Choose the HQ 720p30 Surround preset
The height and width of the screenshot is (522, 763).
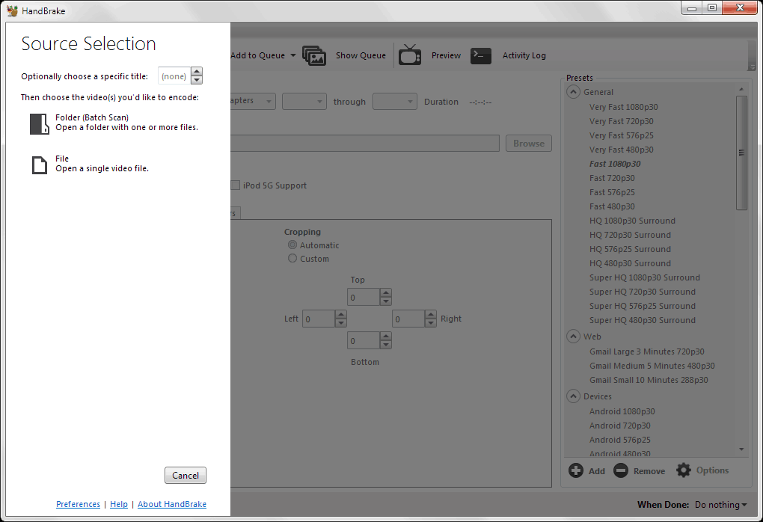point(631,235)
